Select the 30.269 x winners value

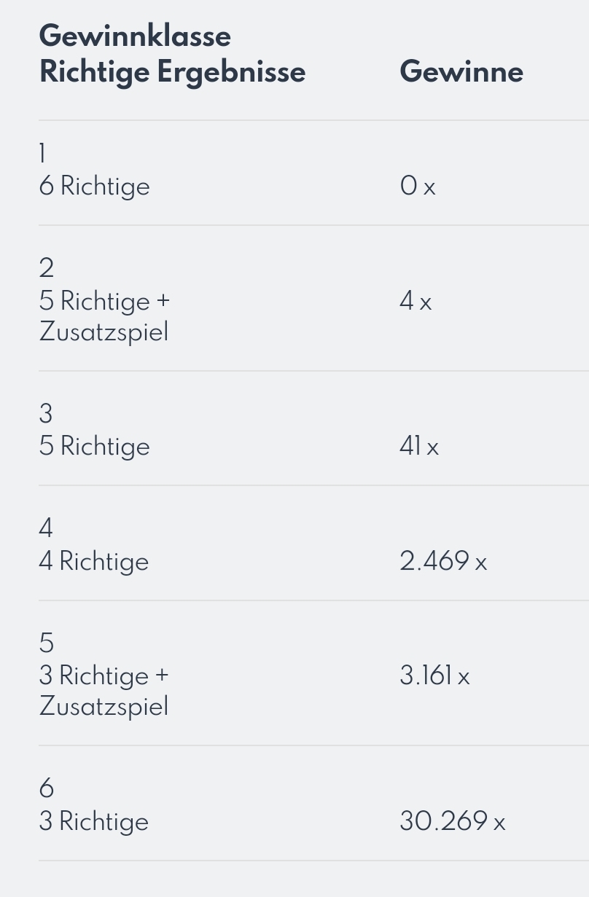pos(453,821)
